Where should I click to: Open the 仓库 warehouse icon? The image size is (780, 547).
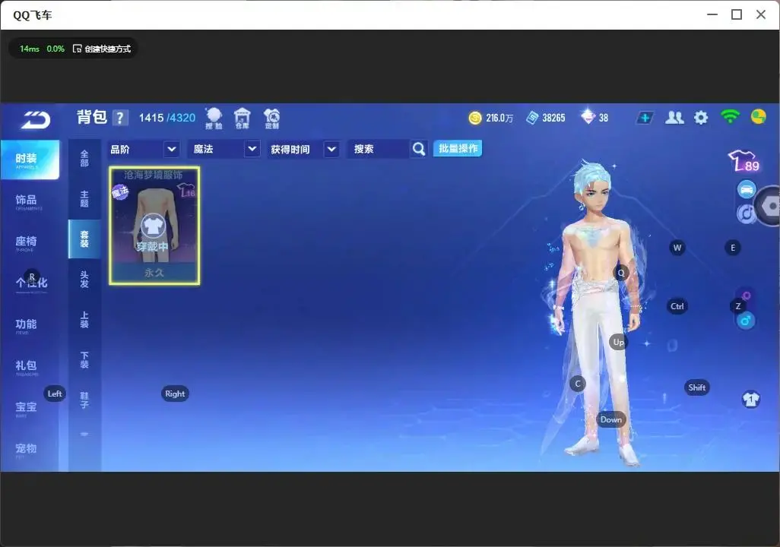click(243, 119)
